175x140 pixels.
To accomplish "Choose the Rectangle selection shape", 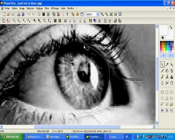I will 162,92.
